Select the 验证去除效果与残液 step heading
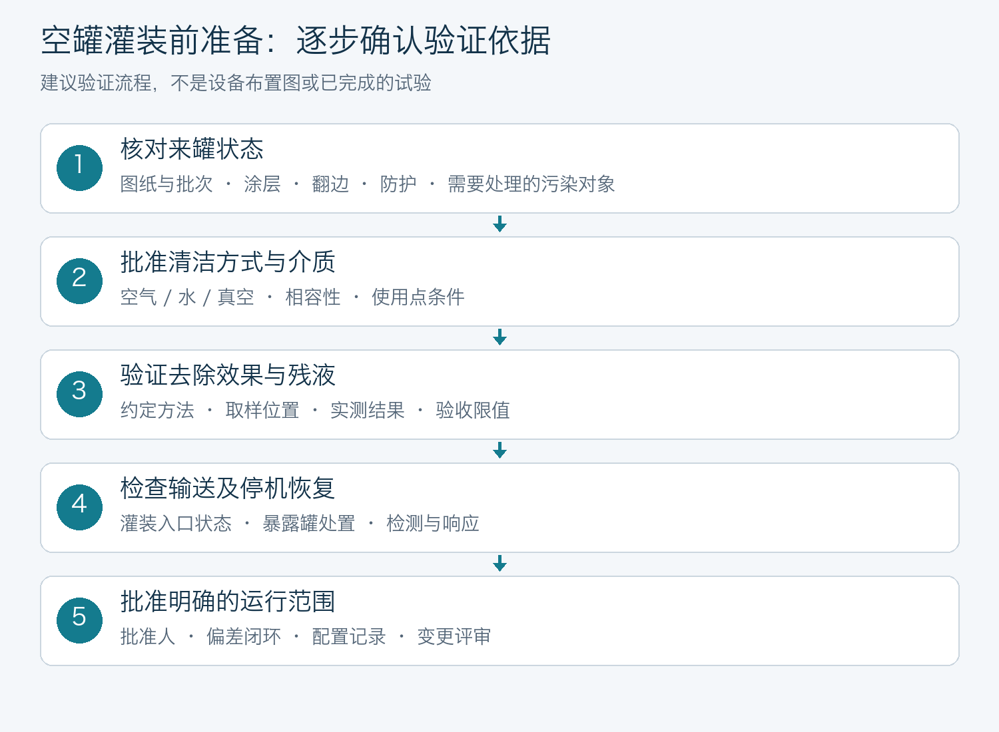This screenshot has width=999, height=732. pyautogui.click(x=228, y=375)
